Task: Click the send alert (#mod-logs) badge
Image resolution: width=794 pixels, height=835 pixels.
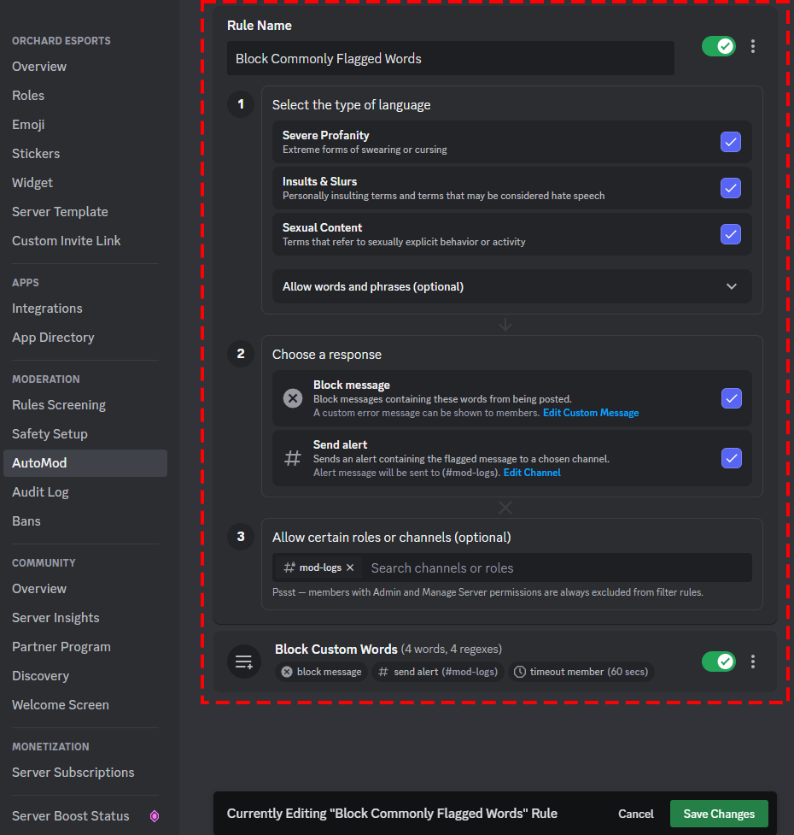Action: (x=438, y=672)
